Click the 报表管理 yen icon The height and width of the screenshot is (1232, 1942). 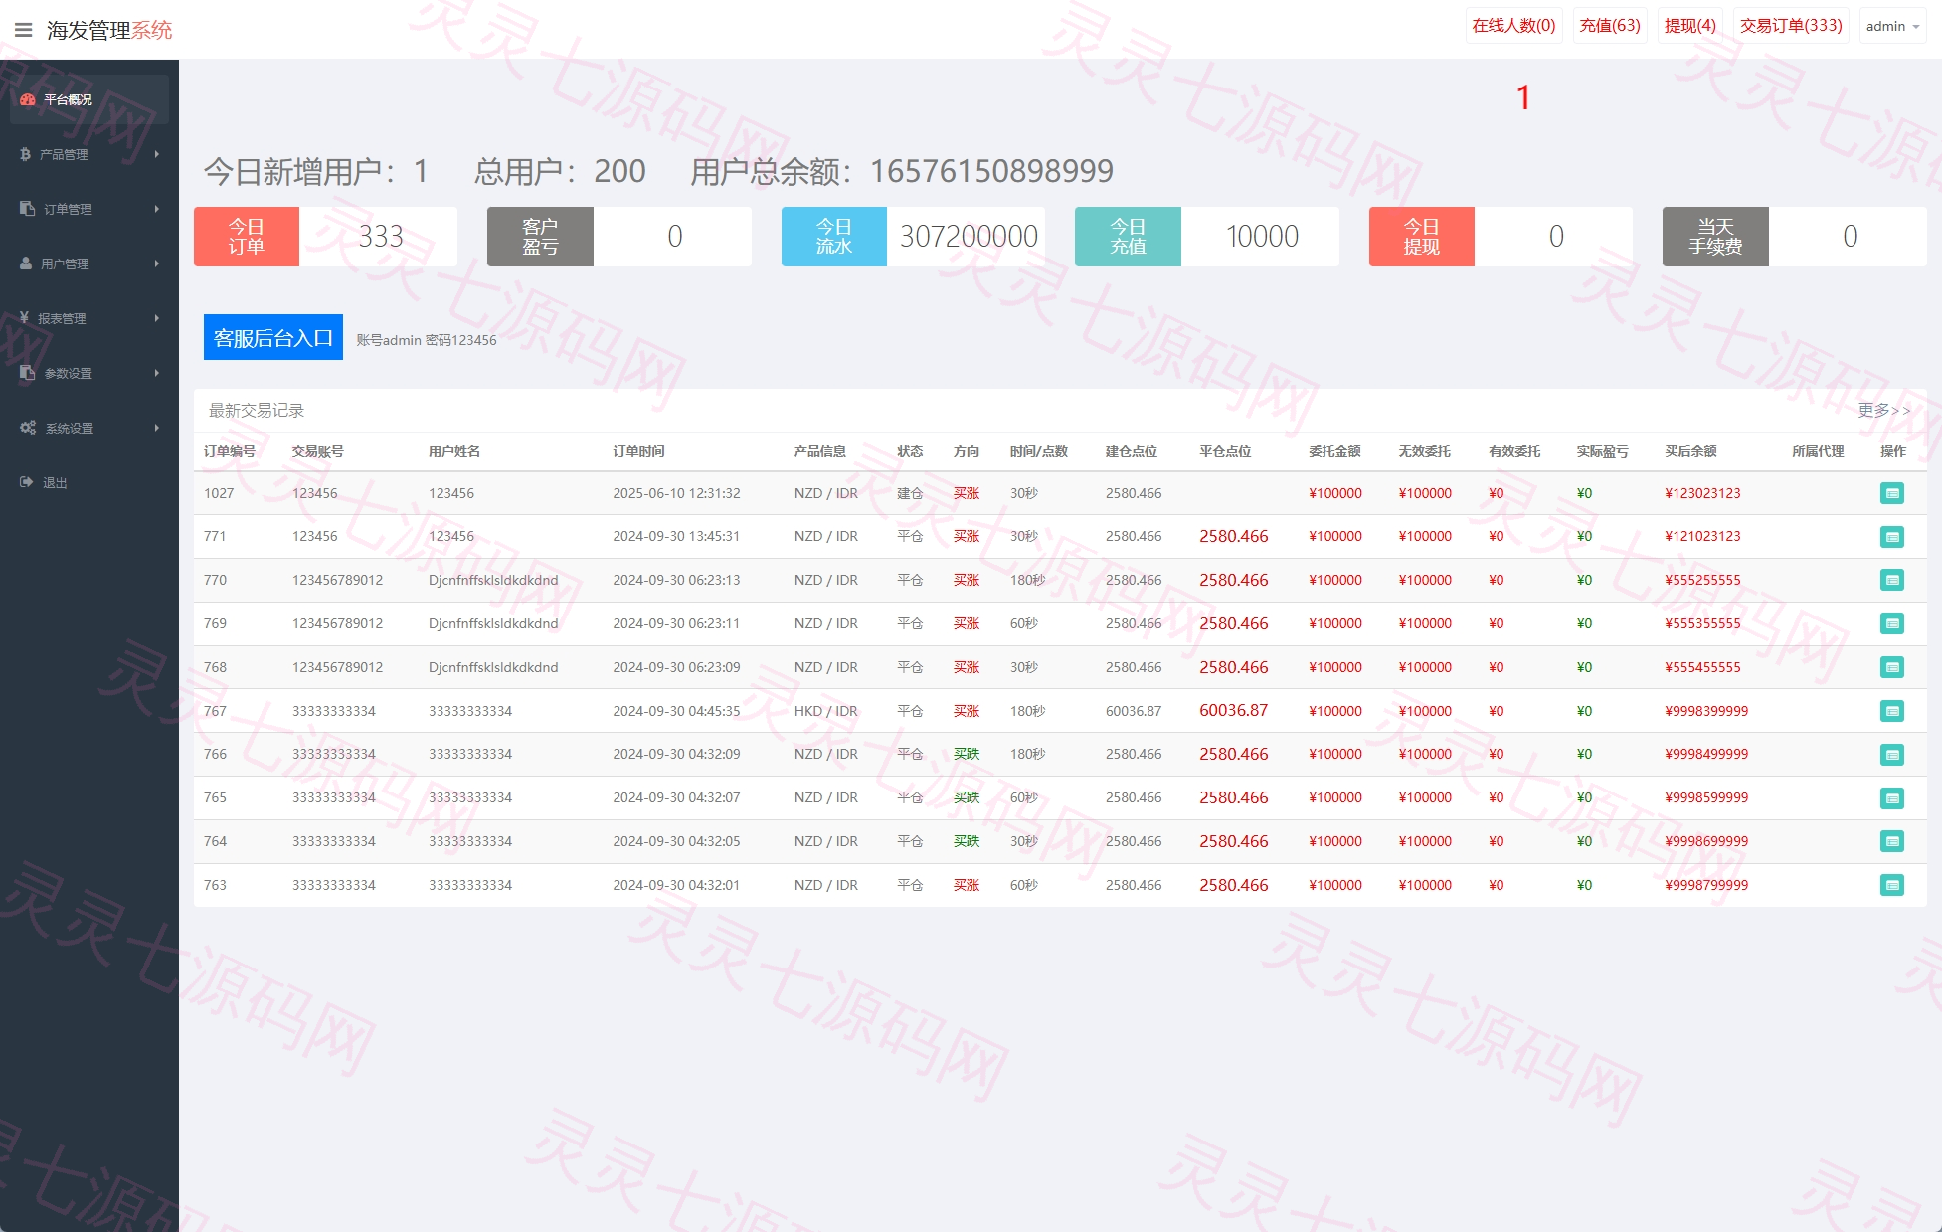(24, 318)
